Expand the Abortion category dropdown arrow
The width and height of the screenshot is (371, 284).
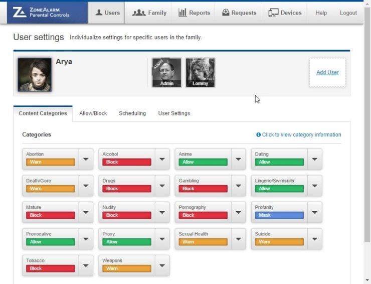pyautogui.click(x=86, y=159)
